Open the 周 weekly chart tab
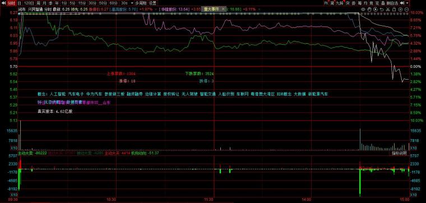The image size is (426, 203). click(39, 3)
